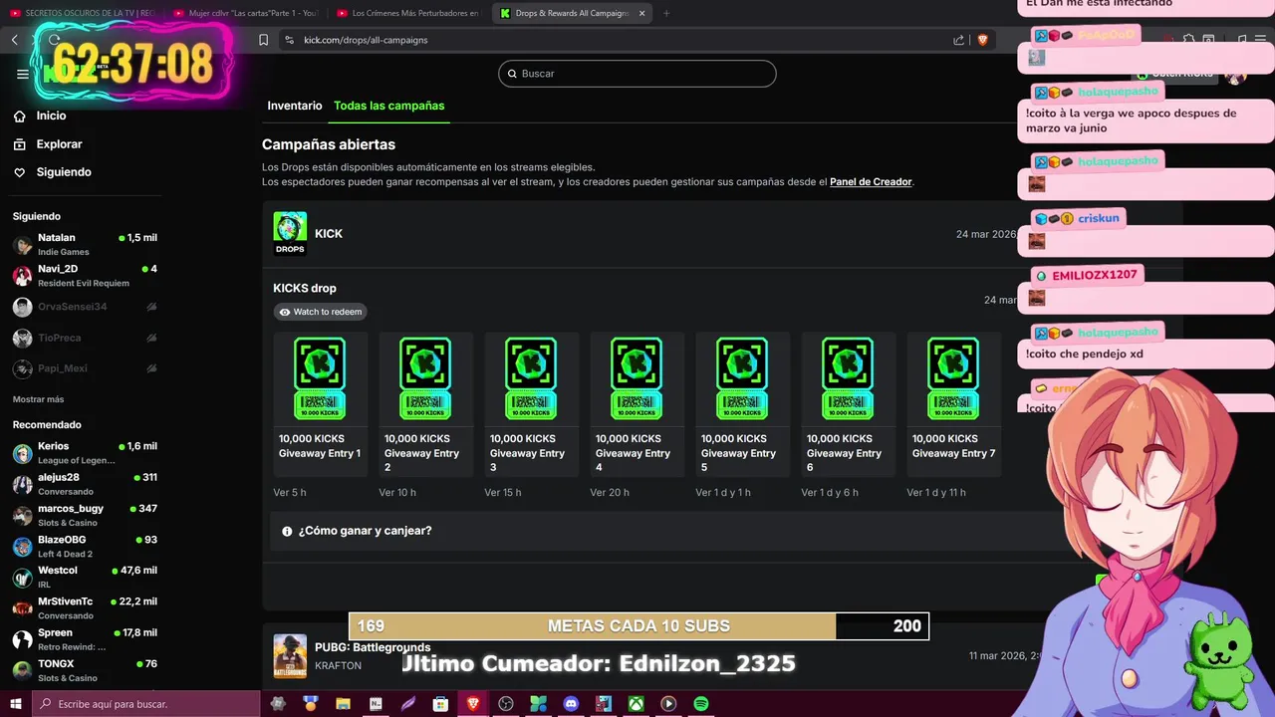
Task: Open recommended channel TONGX
Action: pyautogui.click(x=85, y=669)
